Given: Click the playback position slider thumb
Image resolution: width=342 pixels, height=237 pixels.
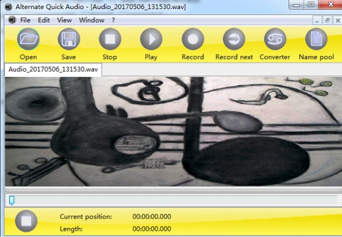Looking at the screenshot, I should click(12, 201).
